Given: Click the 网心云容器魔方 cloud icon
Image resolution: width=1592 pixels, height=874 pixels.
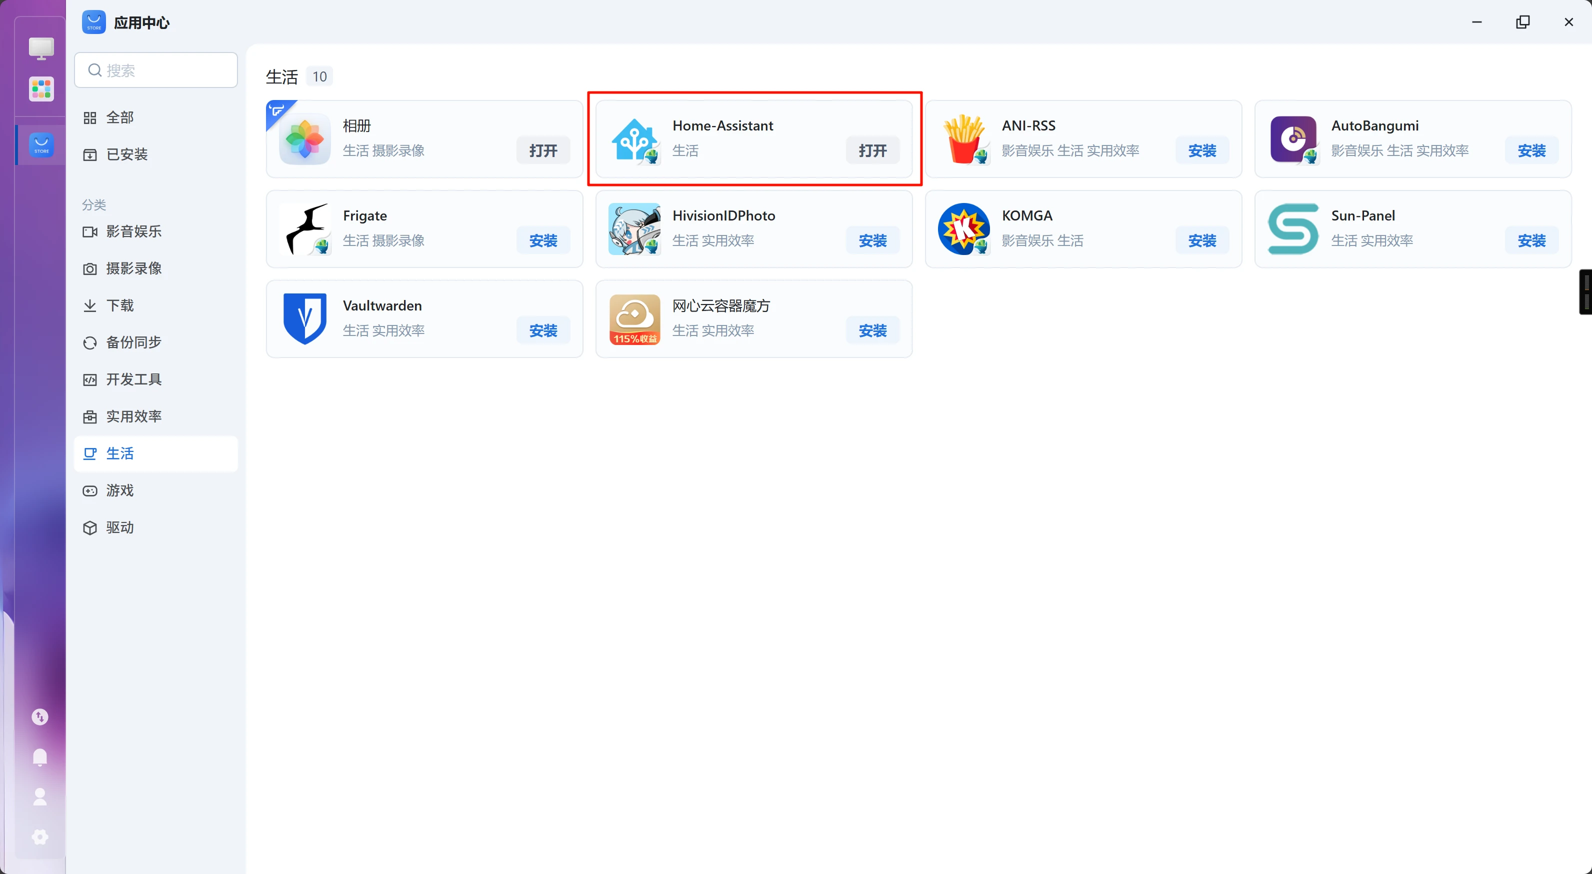Looking at the screenshot, I should [x=634, y=319].
